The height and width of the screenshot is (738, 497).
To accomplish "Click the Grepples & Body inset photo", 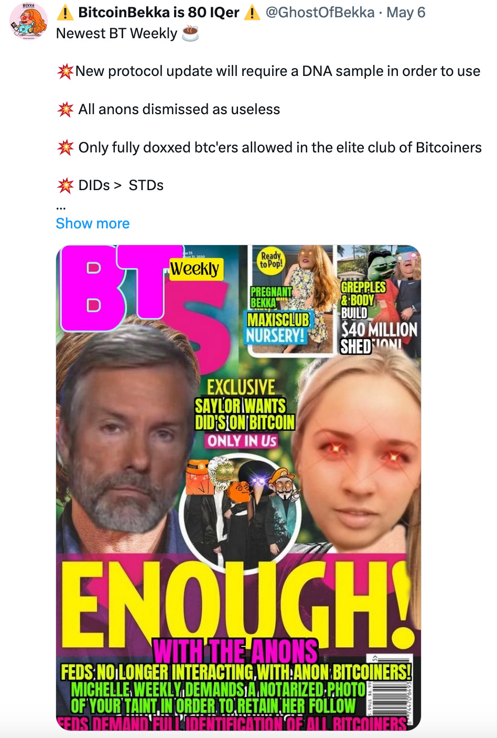I will 379,301.
